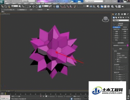Toggle the Percent Snap icon
The image size is (130, 100).
68,6
